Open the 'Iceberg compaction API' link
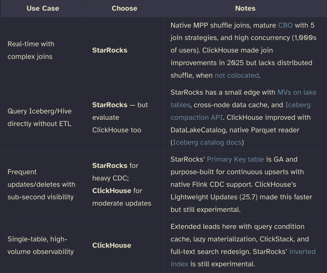 click(x=241, y=111)
